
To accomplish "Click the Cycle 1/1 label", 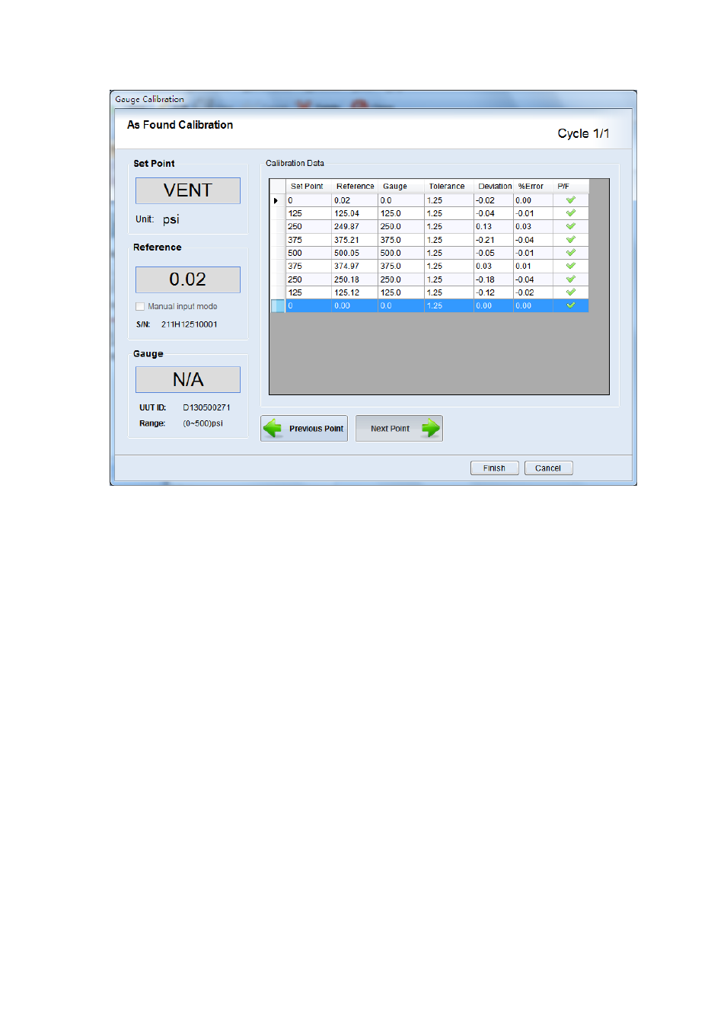I will click(x=583, y=133).
